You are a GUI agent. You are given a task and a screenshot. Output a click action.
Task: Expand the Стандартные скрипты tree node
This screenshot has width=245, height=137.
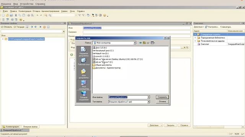[195, 35]
